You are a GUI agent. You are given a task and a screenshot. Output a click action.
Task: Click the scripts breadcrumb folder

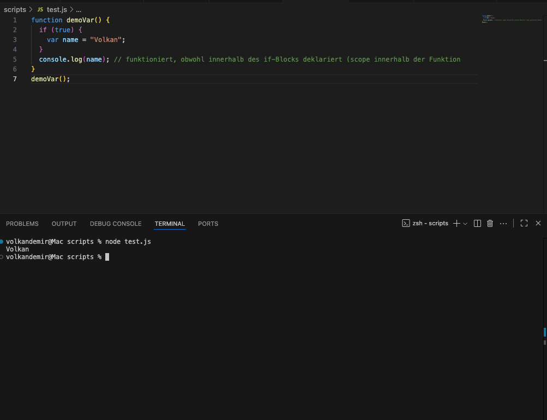pyautogui.click(x=15, y=10)
